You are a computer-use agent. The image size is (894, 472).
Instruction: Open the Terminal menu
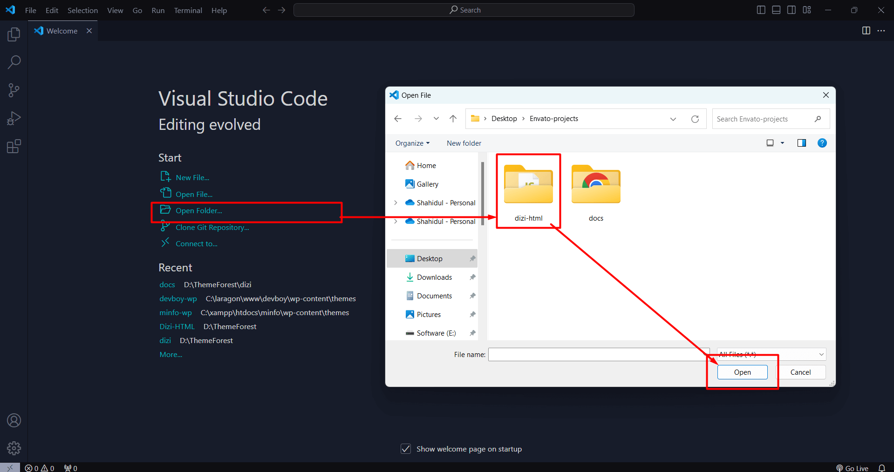click(x=188, y=10)
